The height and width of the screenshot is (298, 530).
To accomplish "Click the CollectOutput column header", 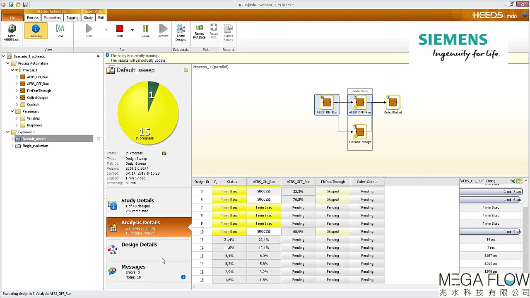I will pyautogui.click(x=367, y=182).
